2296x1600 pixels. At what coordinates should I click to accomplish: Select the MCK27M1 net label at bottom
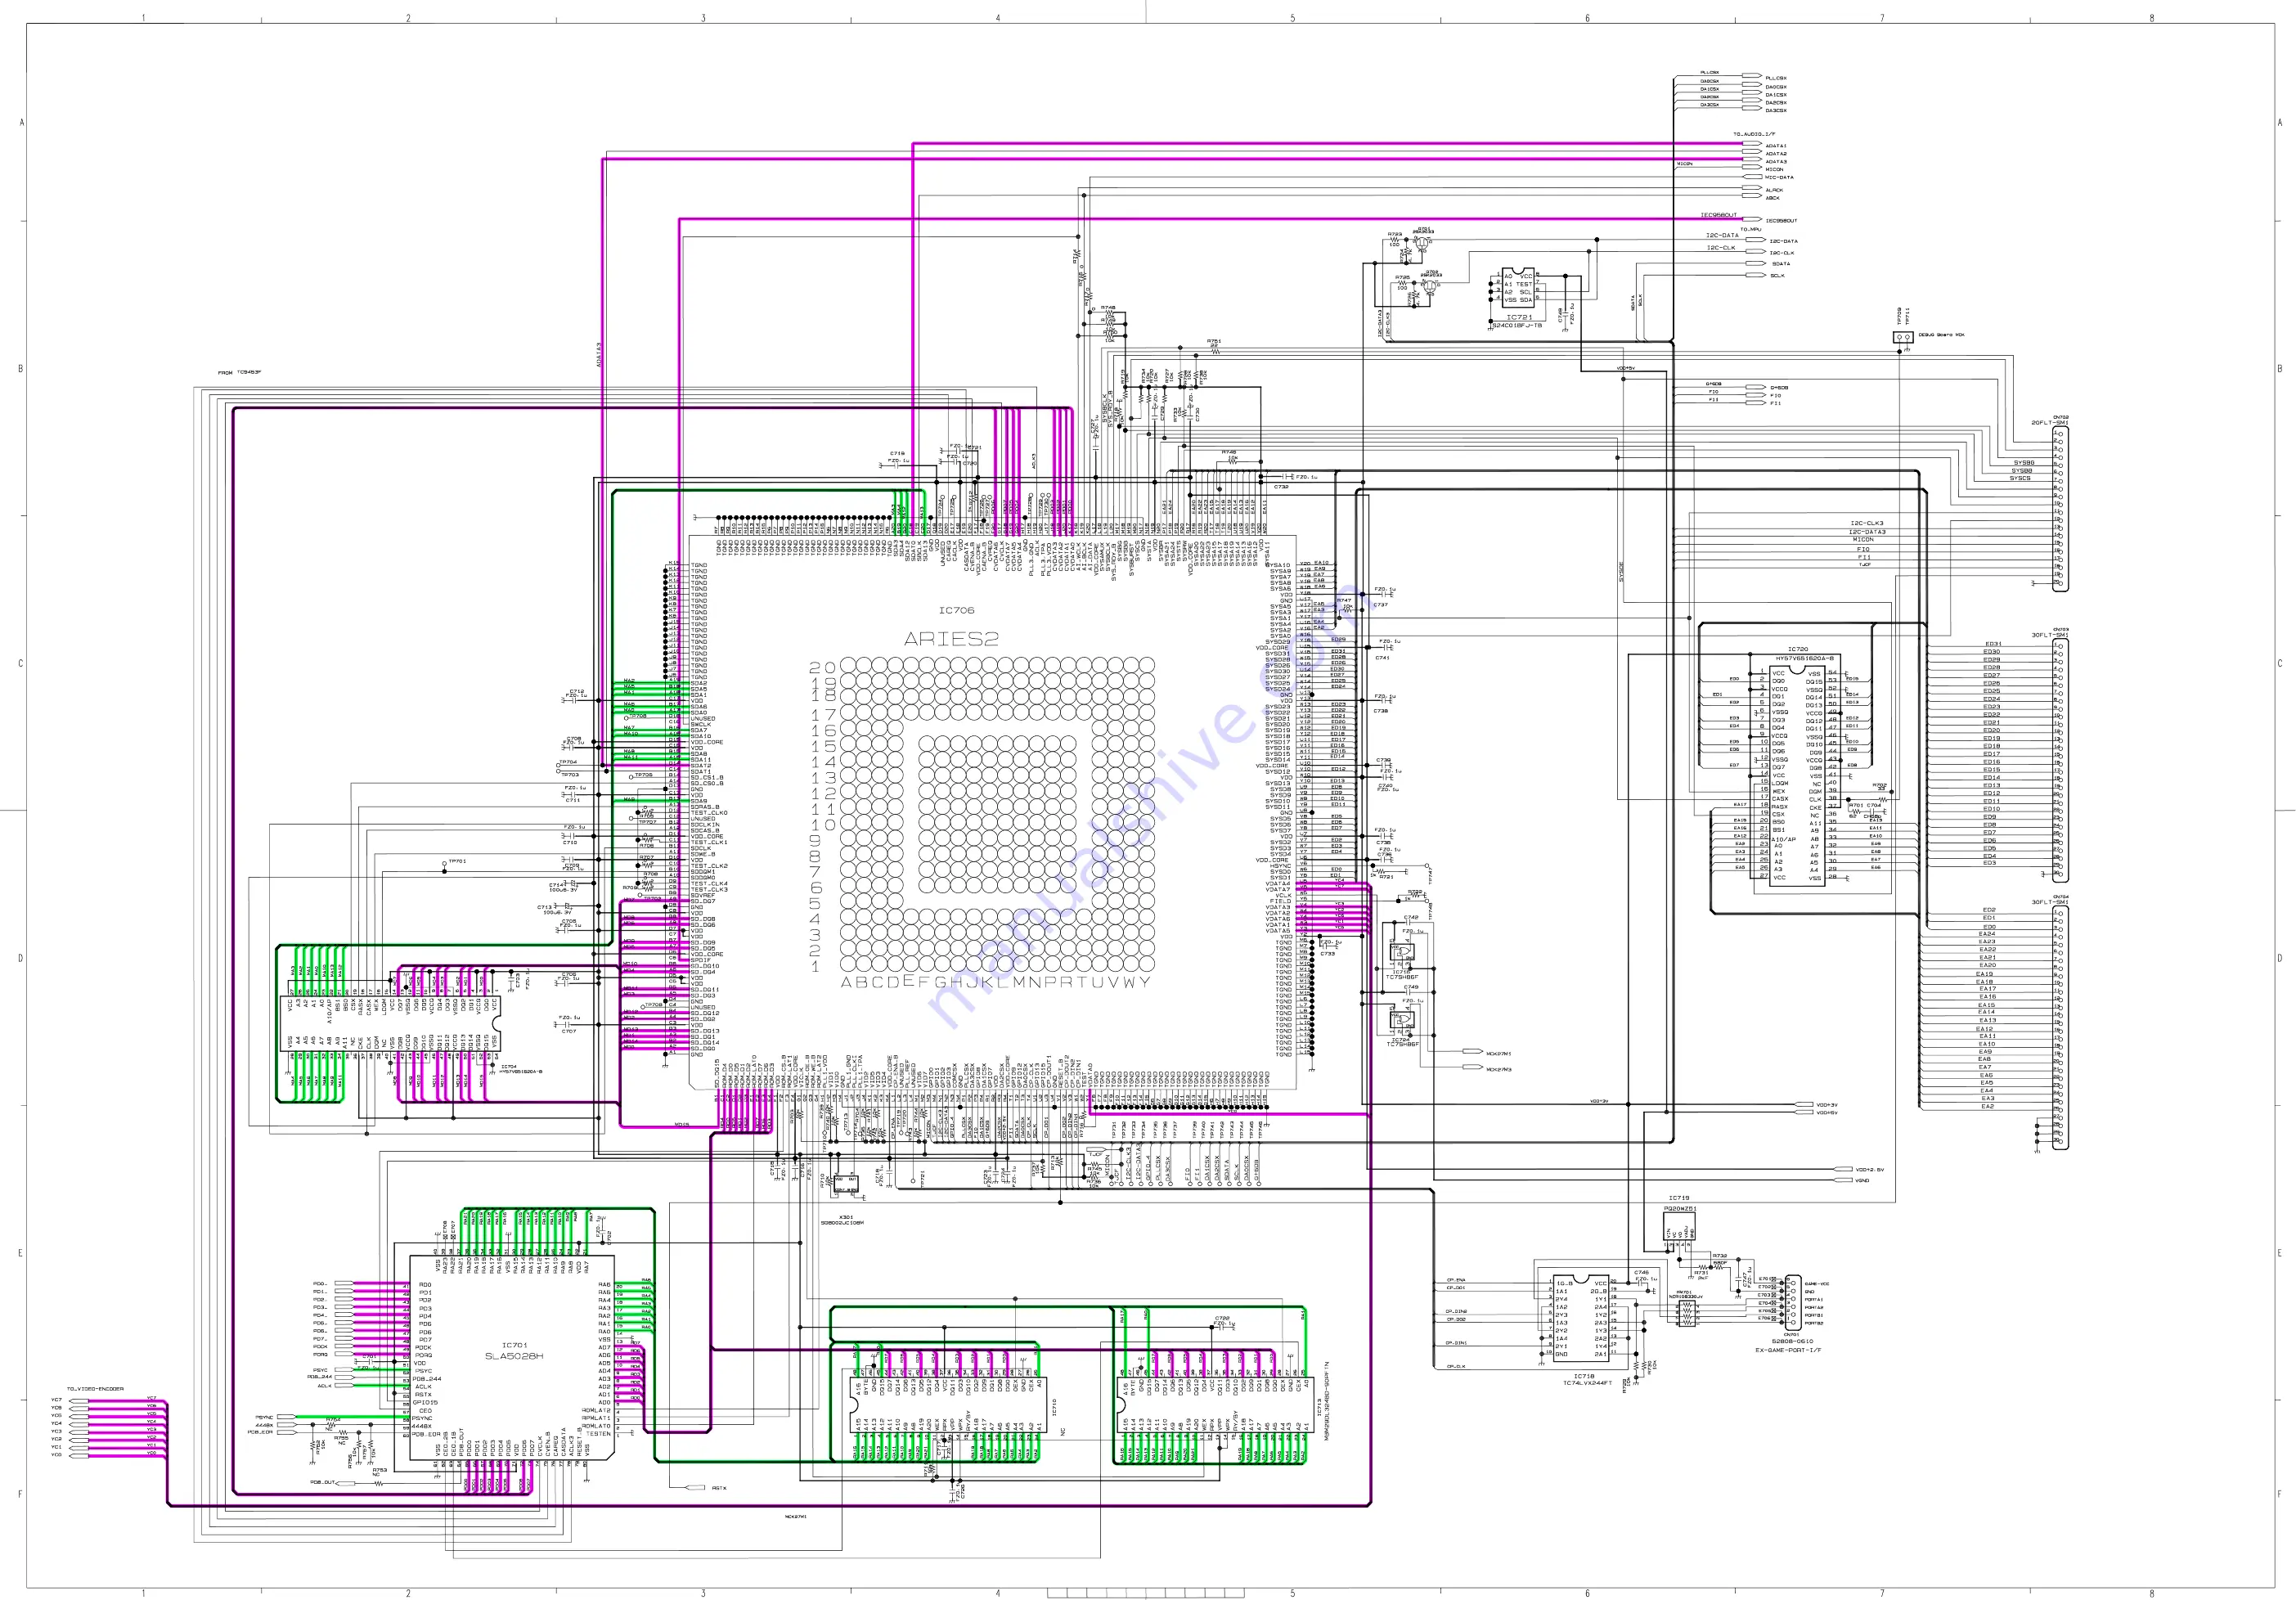[x=796, y=1516]
